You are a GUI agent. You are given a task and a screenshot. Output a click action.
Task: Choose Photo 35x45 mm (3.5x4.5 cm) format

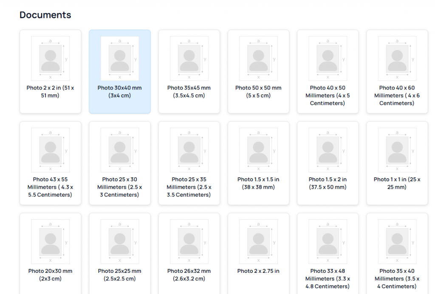tap(189, 71)
